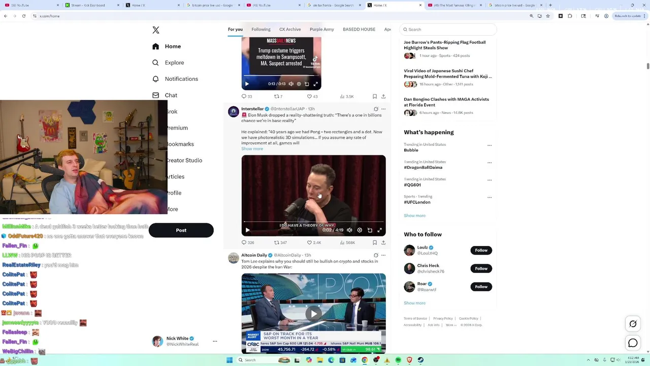This screenshot has height=366, width=650.
Task: Seek in the Elon Musk video progress bar
Action: [313, 222]
